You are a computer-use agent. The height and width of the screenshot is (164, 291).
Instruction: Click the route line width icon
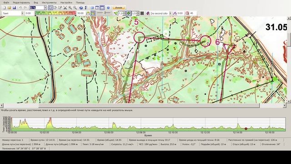pyautogui.click(x=116, y=13)
